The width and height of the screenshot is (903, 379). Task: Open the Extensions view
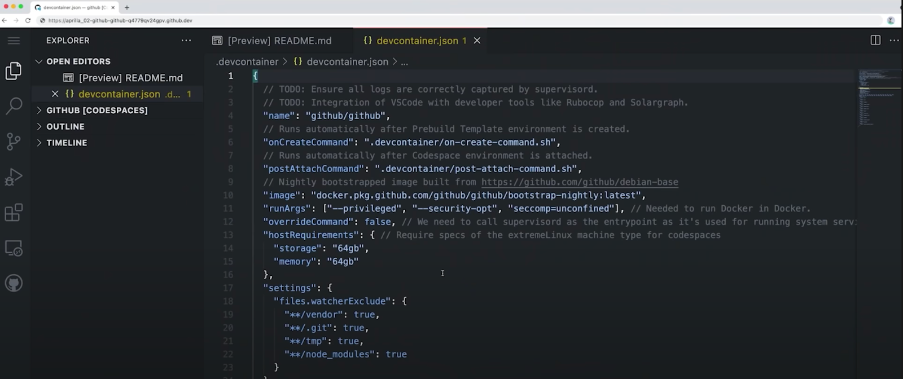14,213
